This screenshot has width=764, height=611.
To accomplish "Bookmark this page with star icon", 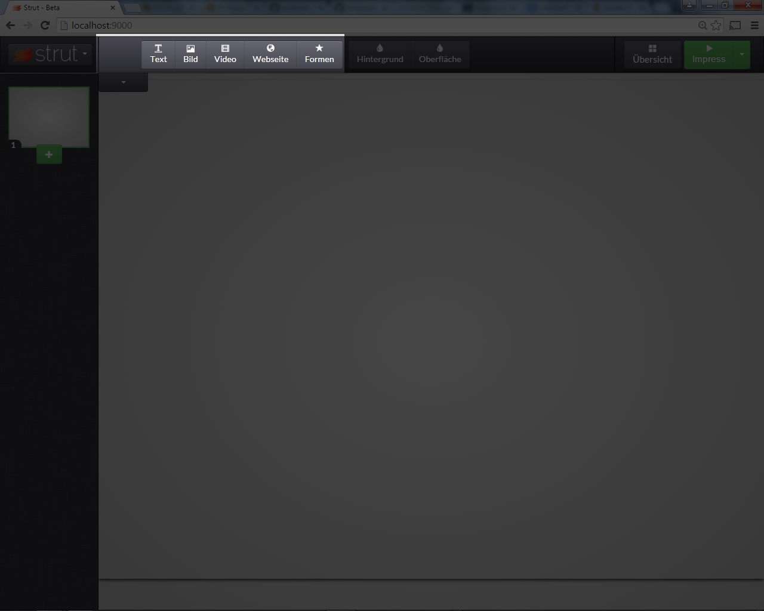I will (716, 25).
